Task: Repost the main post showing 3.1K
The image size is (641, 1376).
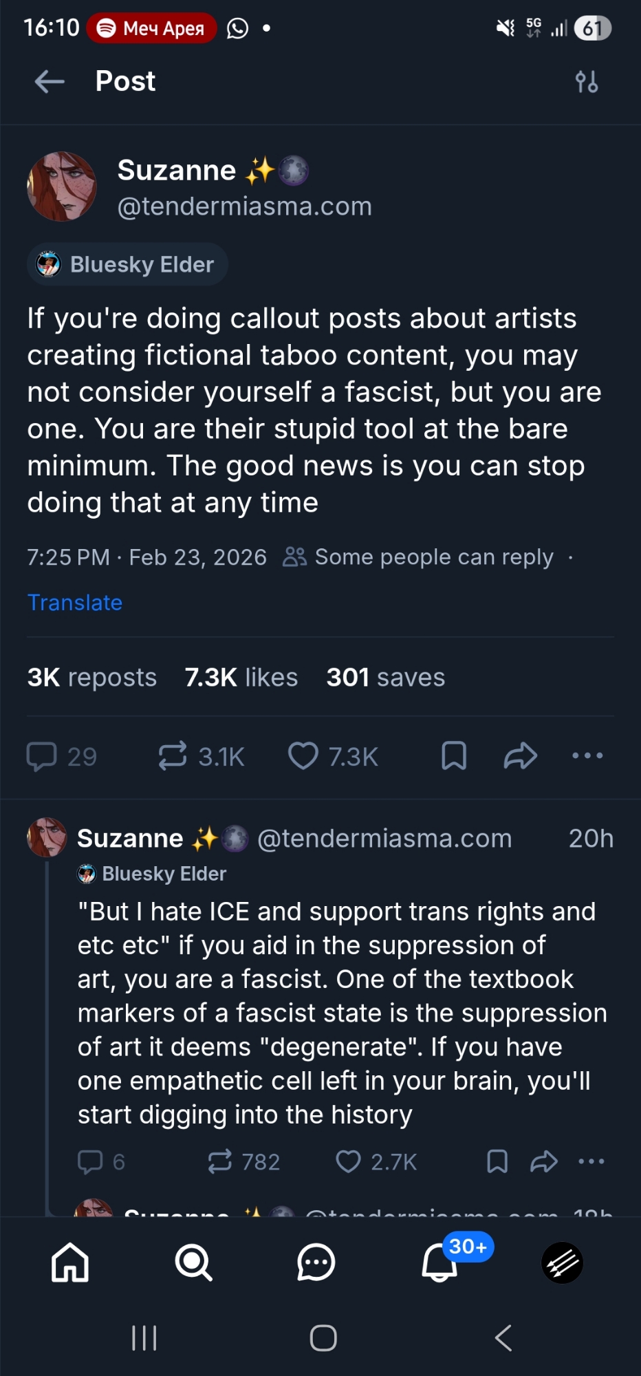Action: [173, 756]
